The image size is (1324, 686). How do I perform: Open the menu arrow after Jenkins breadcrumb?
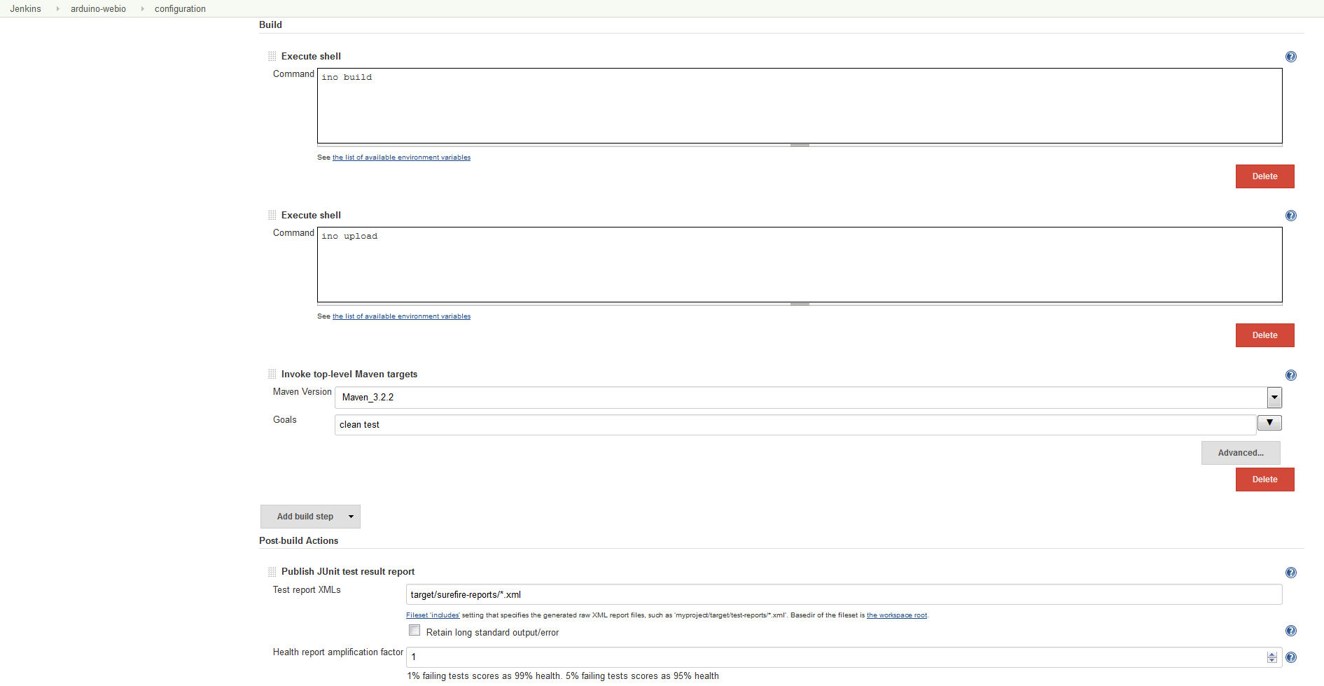click(x=57, y=8)
